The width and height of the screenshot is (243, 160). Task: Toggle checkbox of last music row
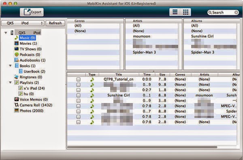[x=79, y=122]
